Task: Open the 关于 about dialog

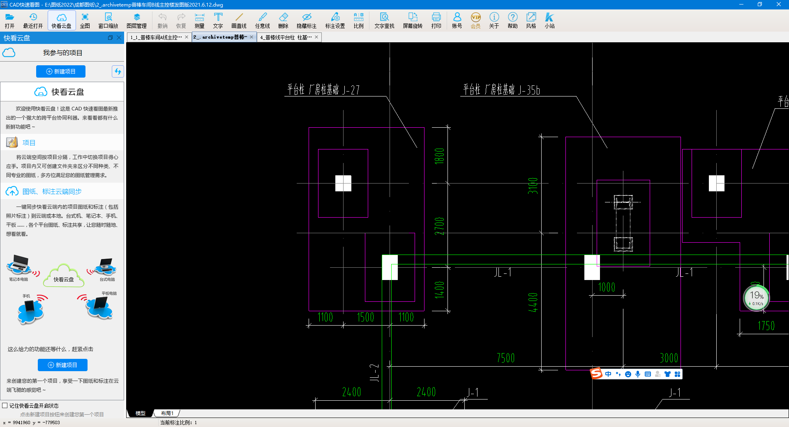Action: 494,21
